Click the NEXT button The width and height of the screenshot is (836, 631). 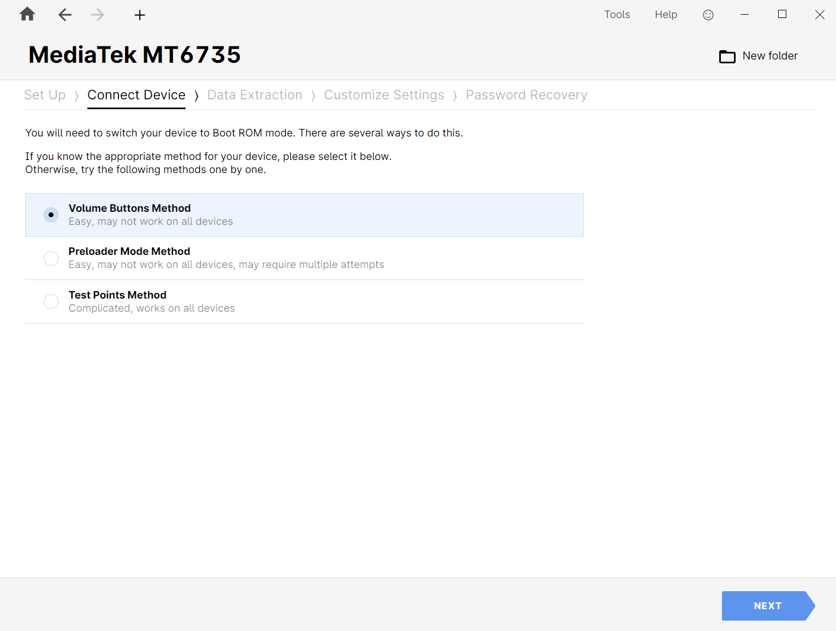tap(768, 606)
